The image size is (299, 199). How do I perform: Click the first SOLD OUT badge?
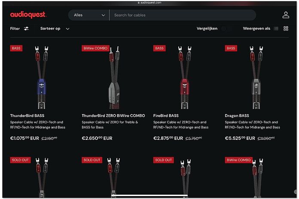point(20,160)
